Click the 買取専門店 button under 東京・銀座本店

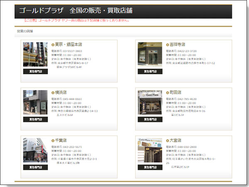(35, 71)
